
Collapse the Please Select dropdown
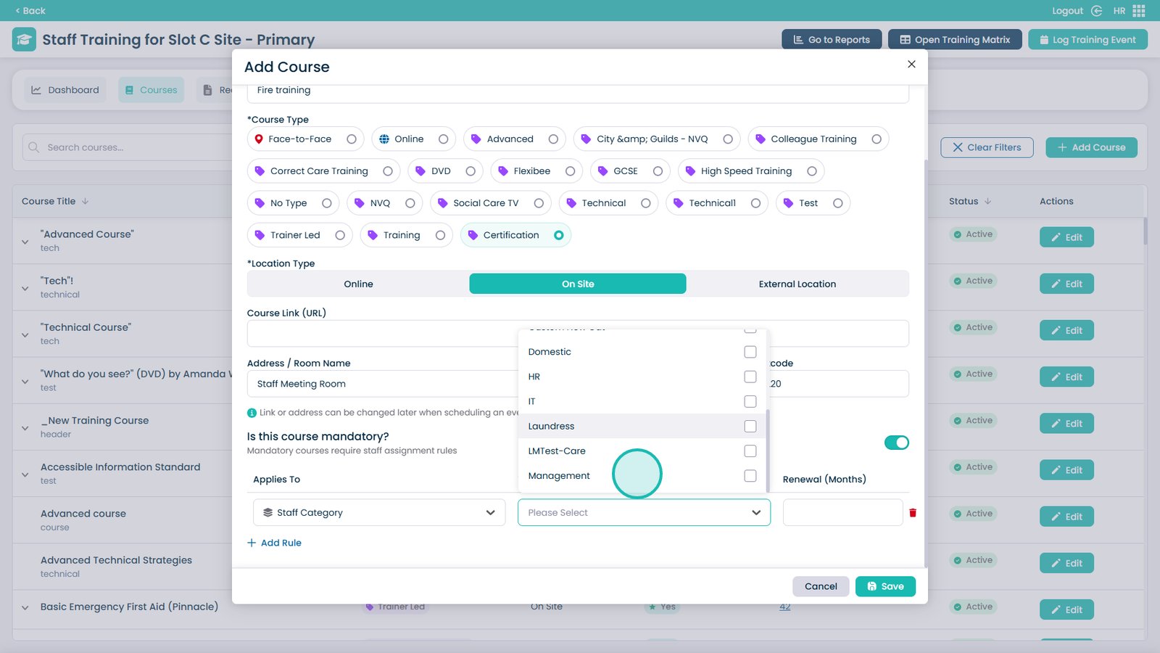click(x=756, y=513)
